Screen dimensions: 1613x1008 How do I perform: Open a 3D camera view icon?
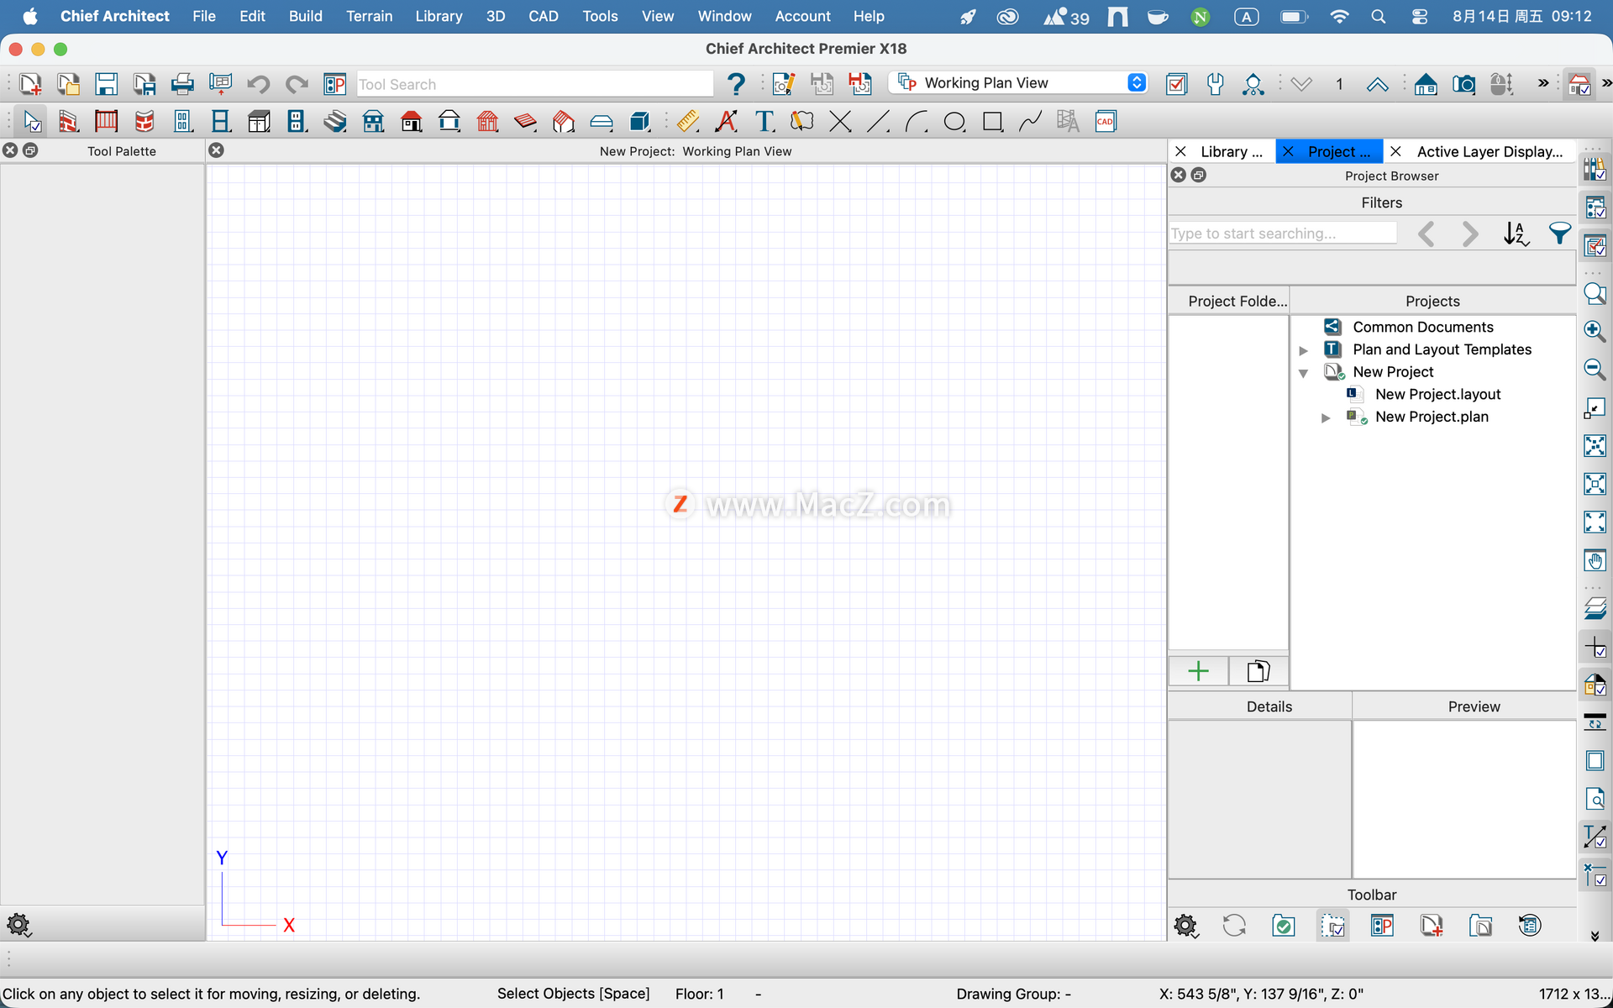pyautogui.click(x=1463, y=84)
